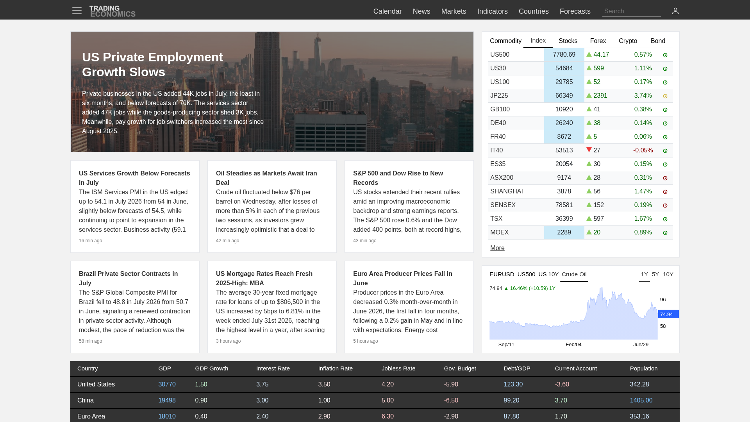Select the 1Y chart range
The image size is (750, 422).
click(644, 274)
